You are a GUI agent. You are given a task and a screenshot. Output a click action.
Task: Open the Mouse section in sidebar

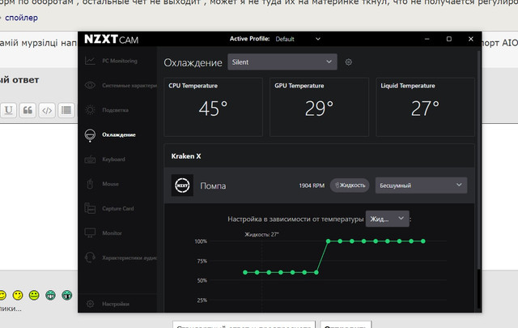(102, 184)
